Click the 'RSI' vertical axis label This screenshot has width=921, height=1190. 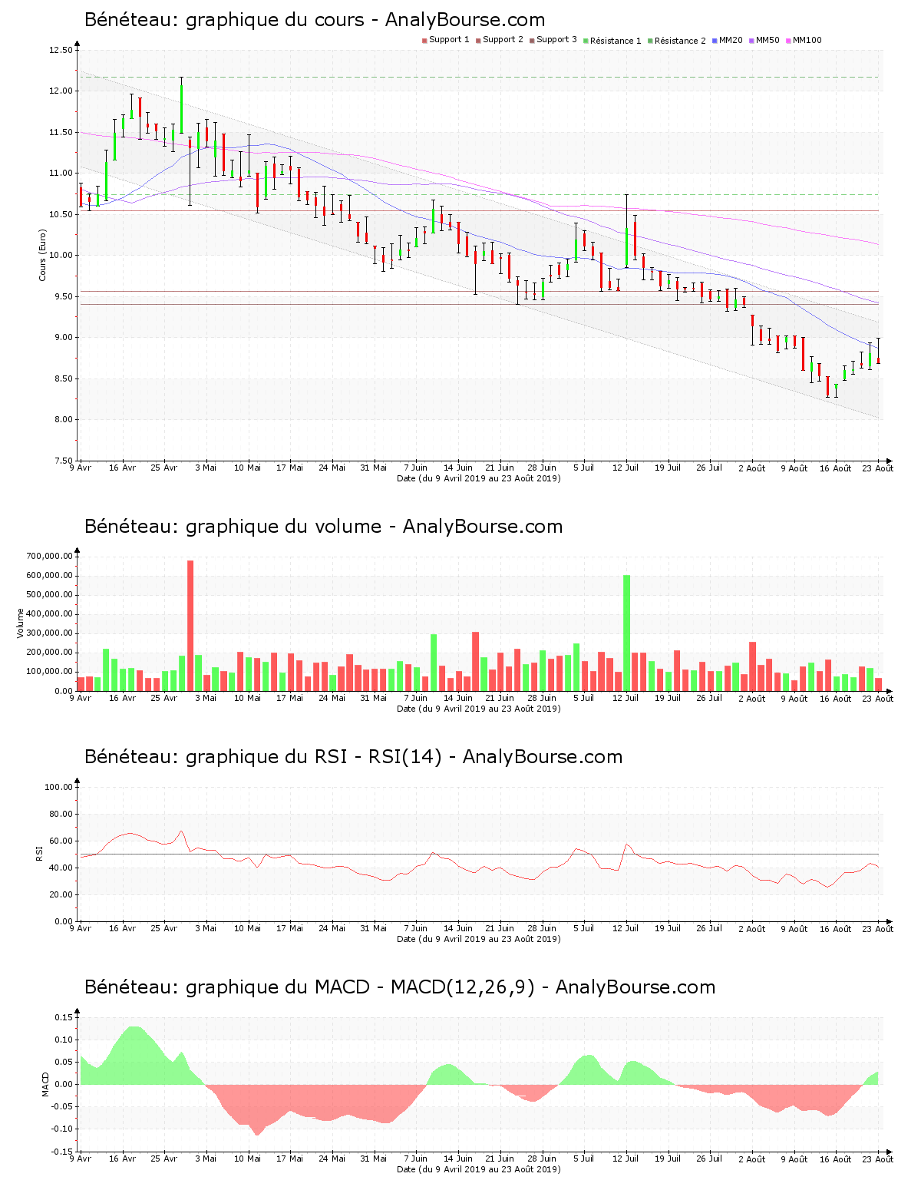coord(39,853)
